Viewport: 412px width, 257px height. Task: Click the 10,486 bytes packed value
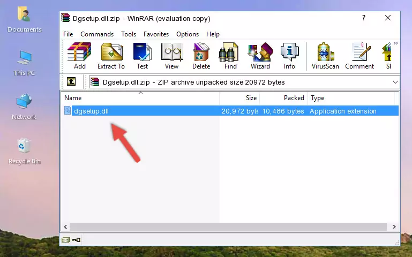pos(283,111)
